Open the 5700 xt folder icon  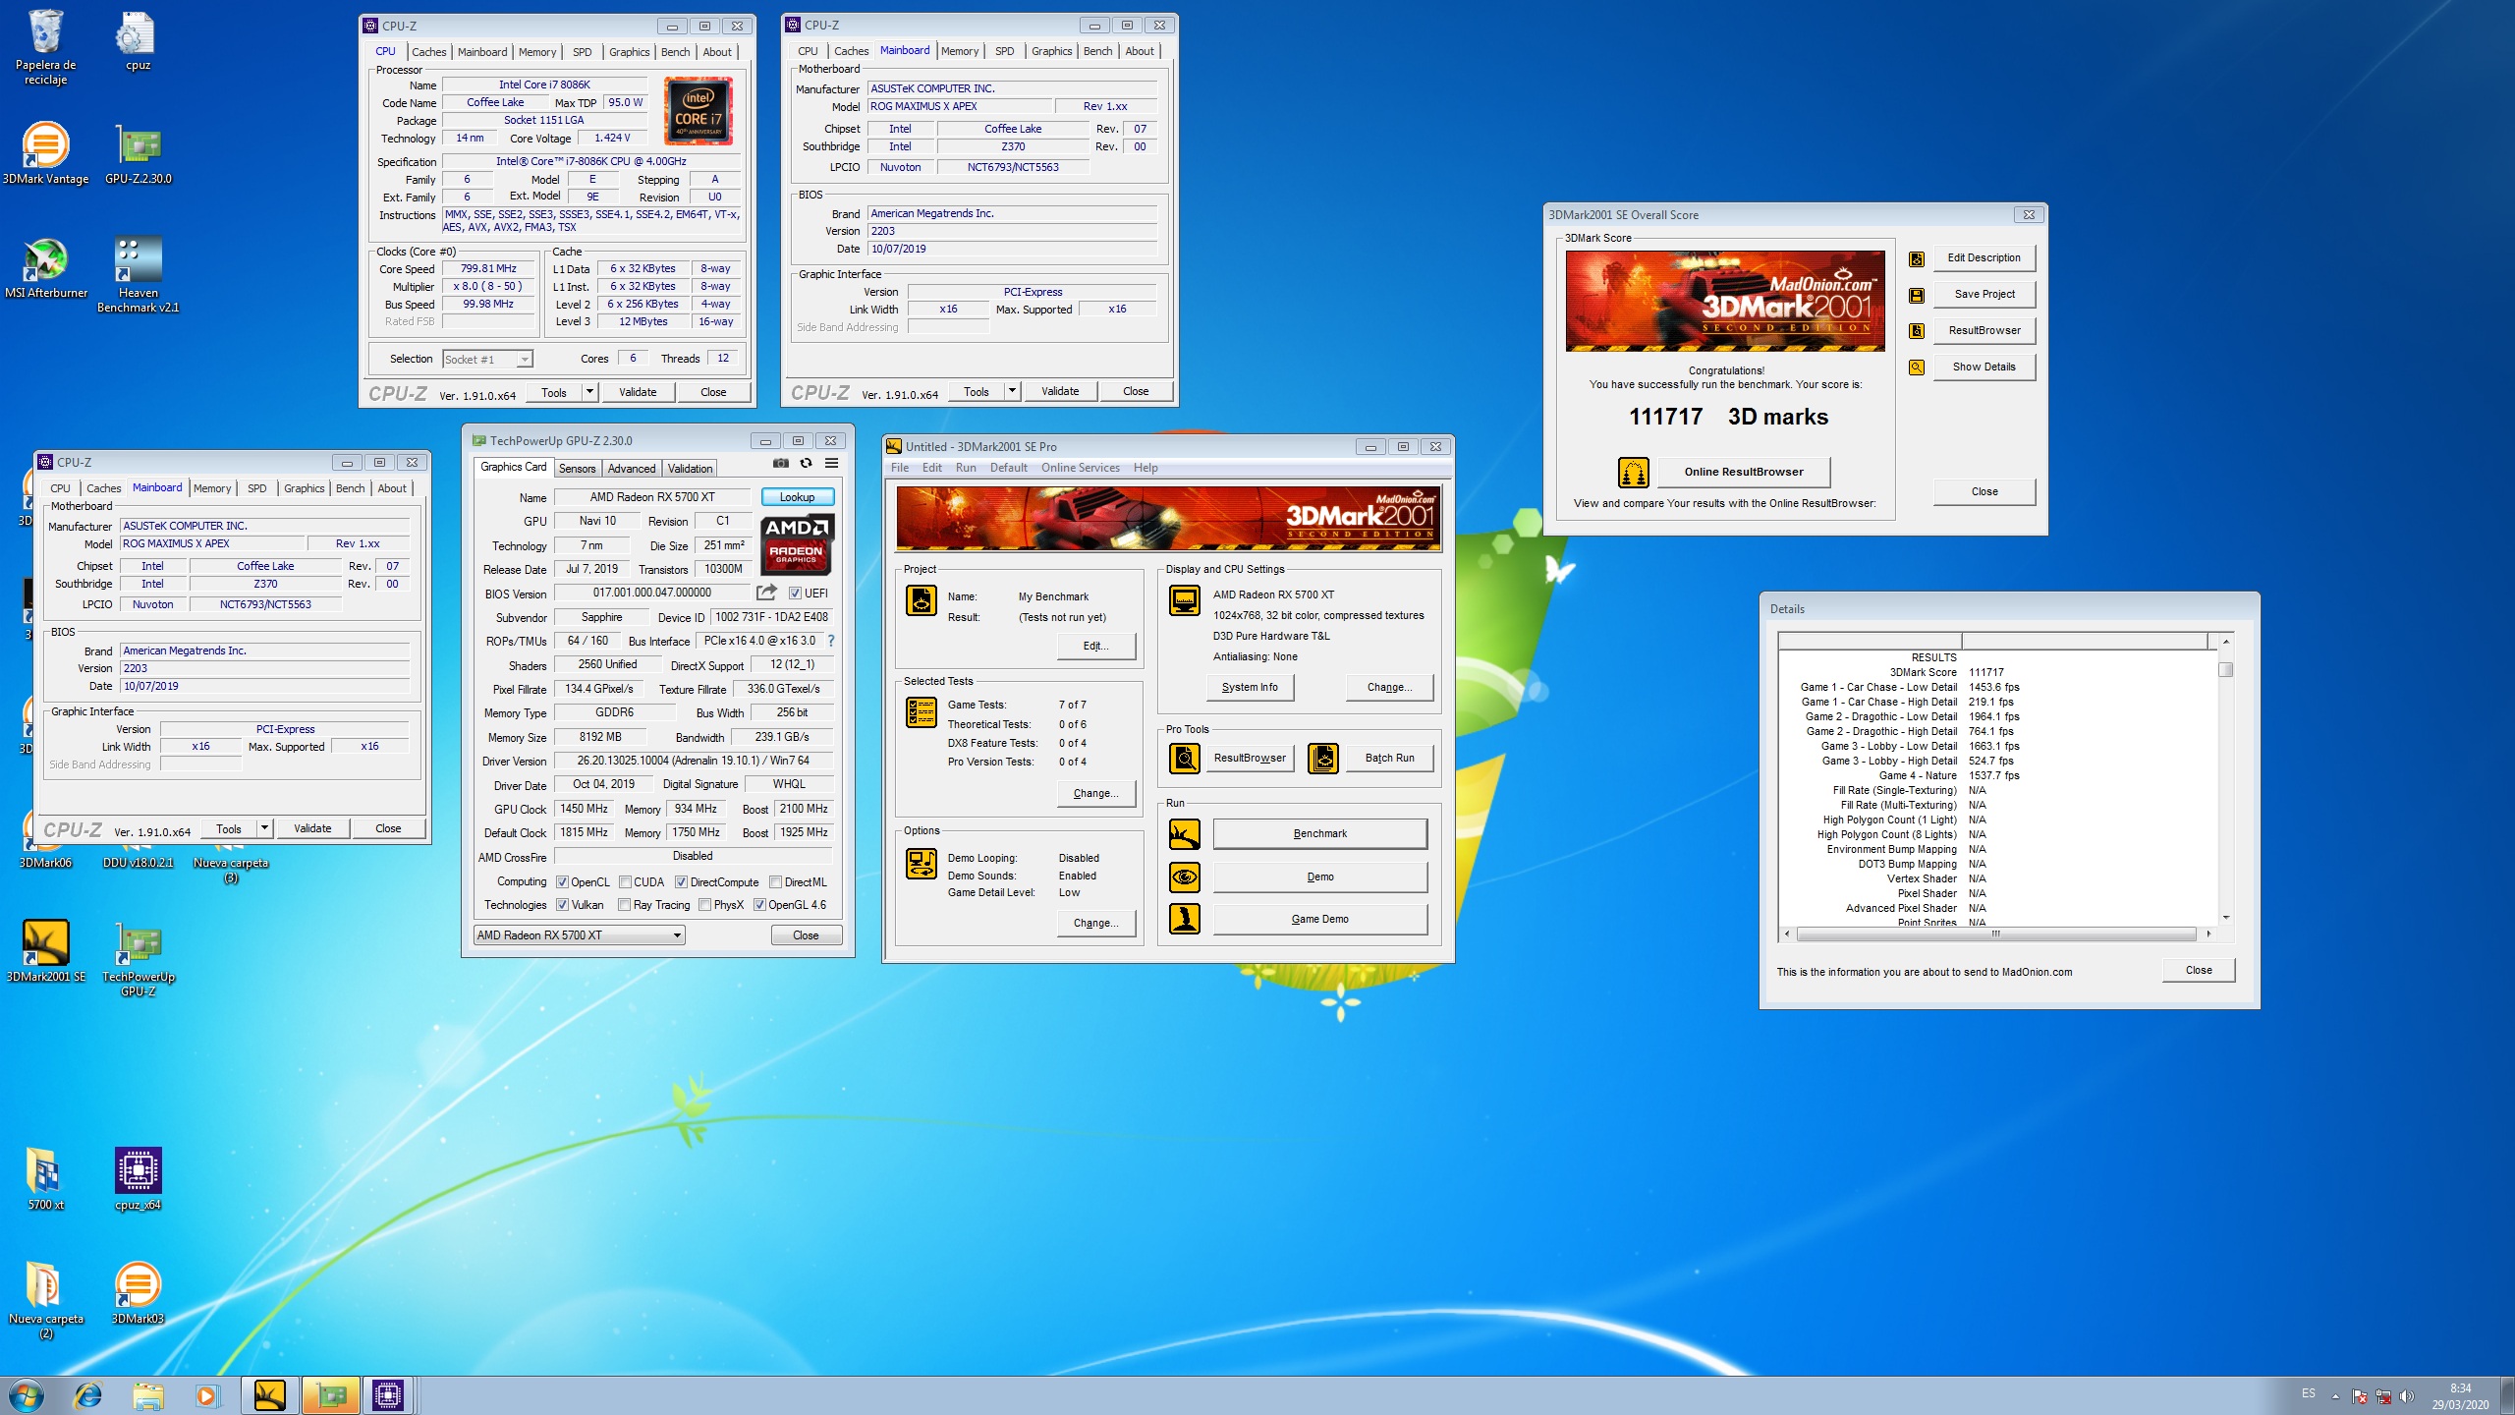tap(45, 1178)
